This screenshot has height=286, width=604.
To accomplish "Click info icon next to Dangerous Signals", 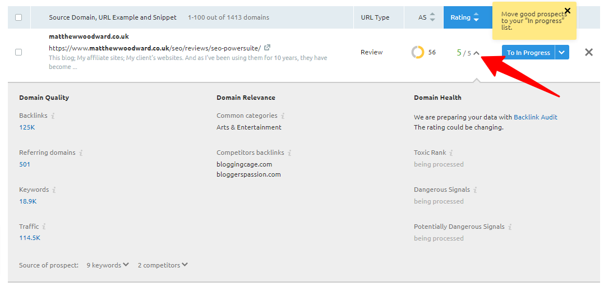I will coord(475,190).
